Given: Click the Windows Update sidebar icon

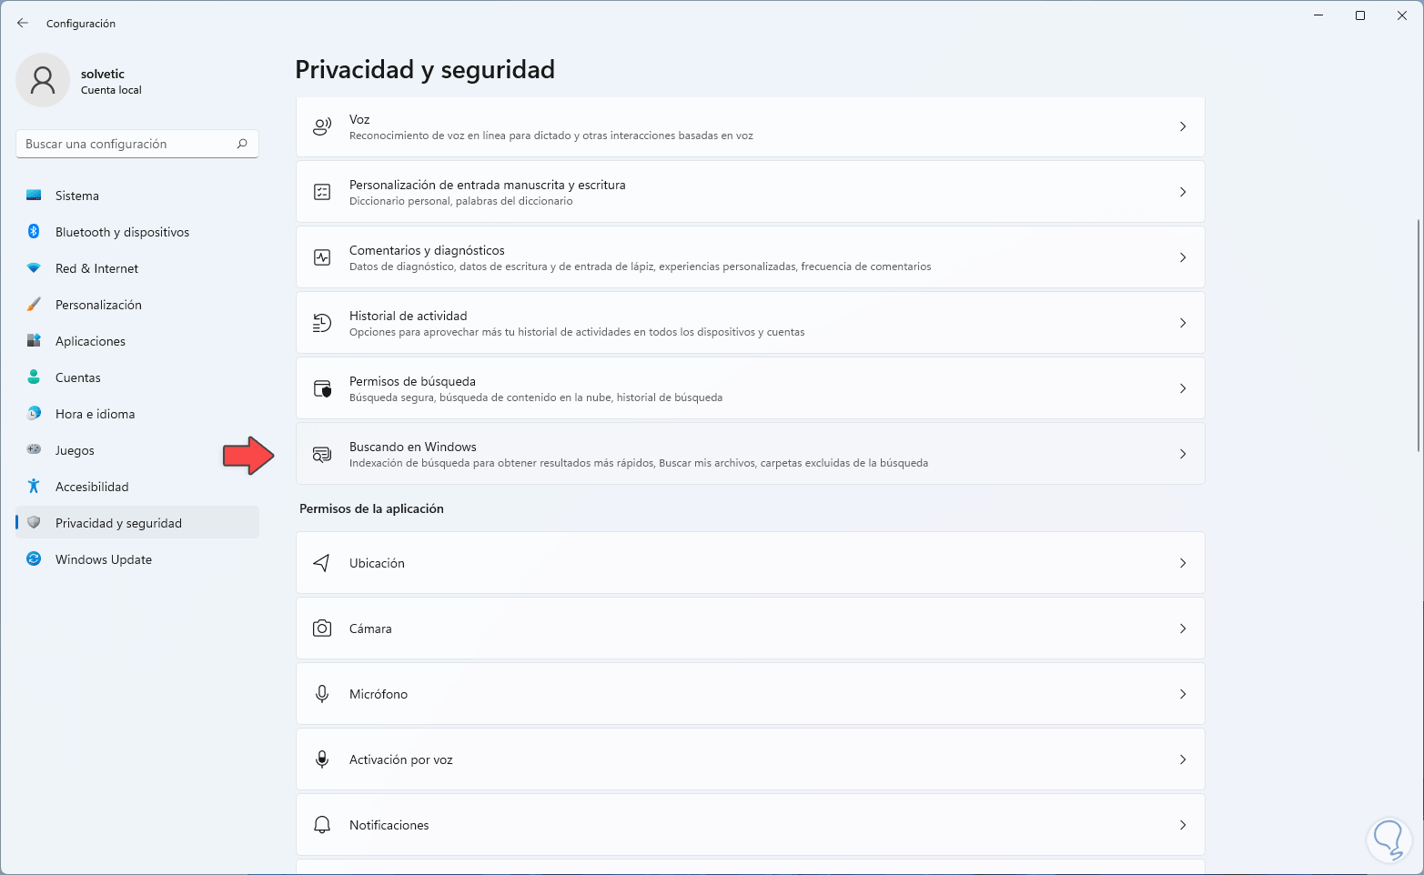Looking at the screenshot, I should pos(34,559).
